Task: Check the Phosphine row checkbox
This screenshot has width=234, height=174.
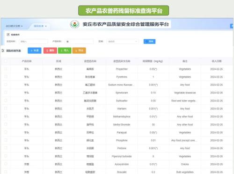Action: coord(6,140)
